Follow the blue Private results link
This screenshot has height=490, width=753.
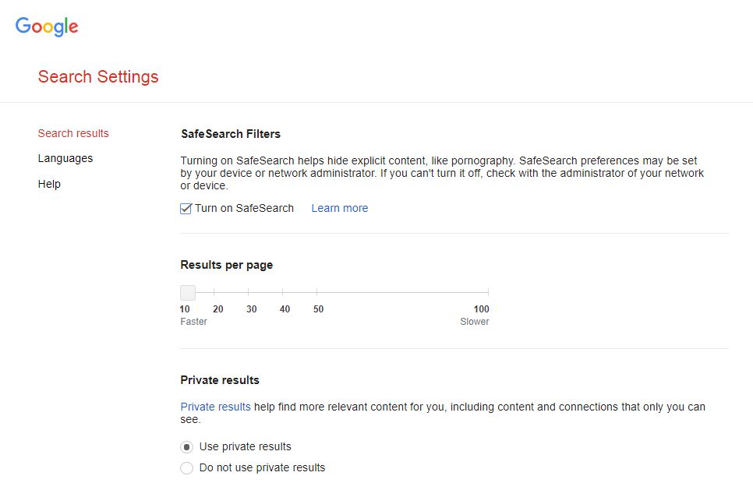click(x=215, y=407)
